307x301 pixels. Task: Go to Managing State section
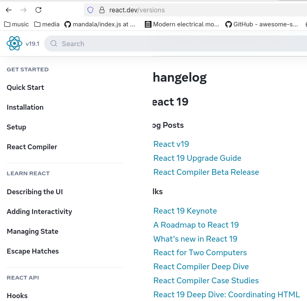click(x=33, y=231)
